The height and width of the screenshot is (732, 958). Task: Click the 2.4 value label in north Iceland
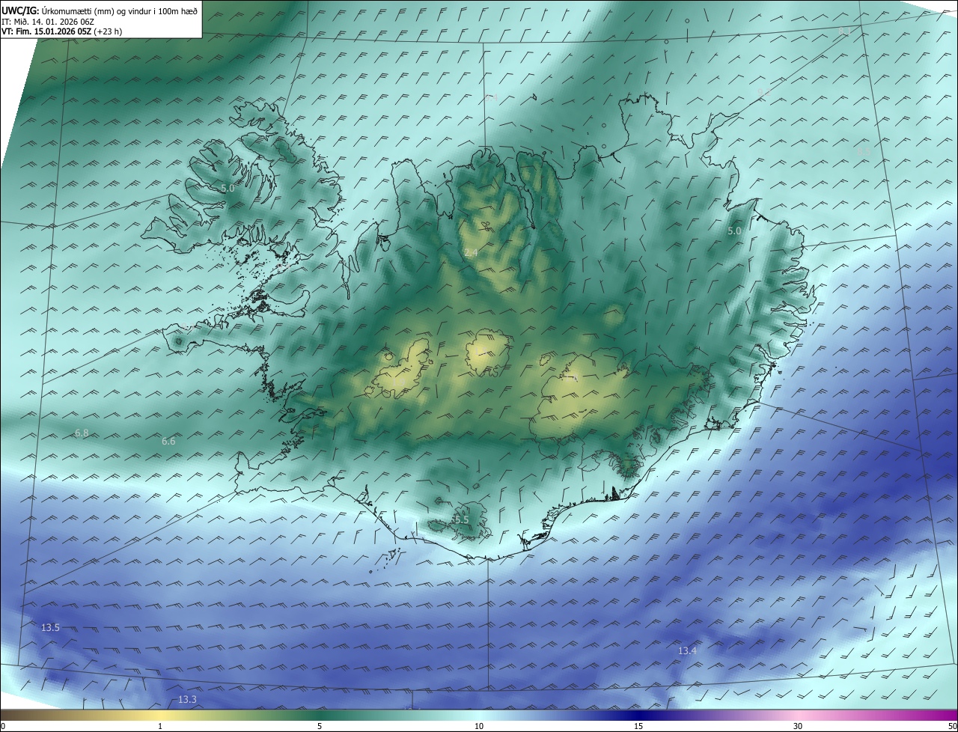tap(471, 253)
